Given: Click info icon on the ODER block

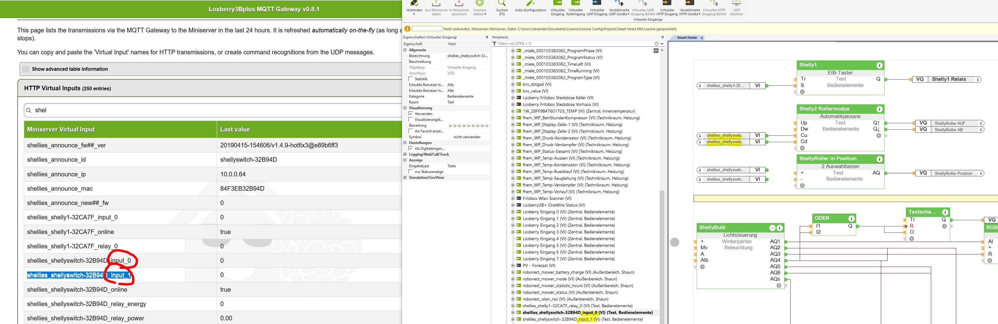Looking at the screenshot, I should pos(851,218).
